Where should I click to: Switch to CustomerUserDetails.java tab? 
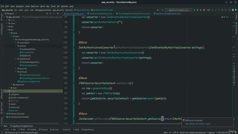(x=101, y=13)
